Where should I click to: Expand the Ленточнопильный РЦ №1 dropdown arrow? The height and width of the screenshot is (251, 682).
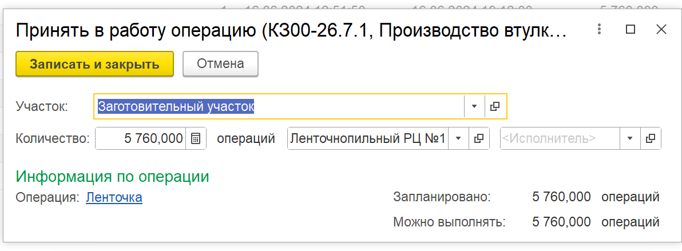pos(458,138)
